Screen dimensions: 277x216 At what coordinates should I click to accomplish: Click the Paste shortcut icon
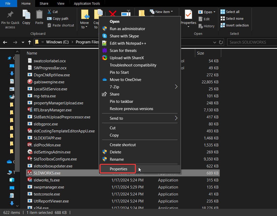(x=49, y=25)
